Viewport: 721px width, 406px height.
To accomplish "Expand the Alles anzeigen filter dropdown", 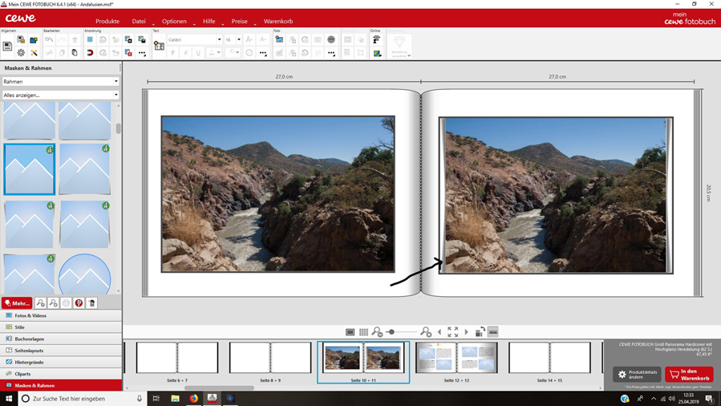I will [x=60, y=95].
